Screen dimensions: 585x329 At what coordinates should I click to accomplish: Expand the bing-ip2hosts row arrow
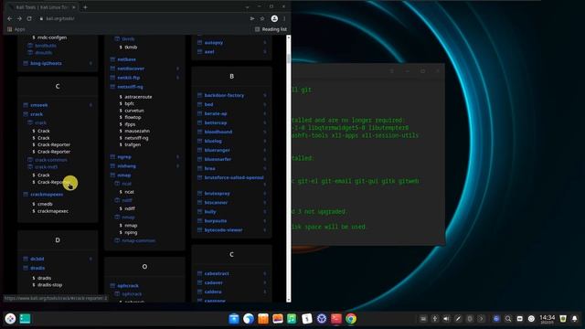pos(90,63)
